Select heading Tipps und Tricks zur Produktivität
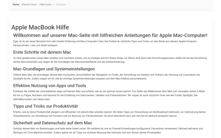221x138 pixels. pyautogui.click(x=45, y=106)
